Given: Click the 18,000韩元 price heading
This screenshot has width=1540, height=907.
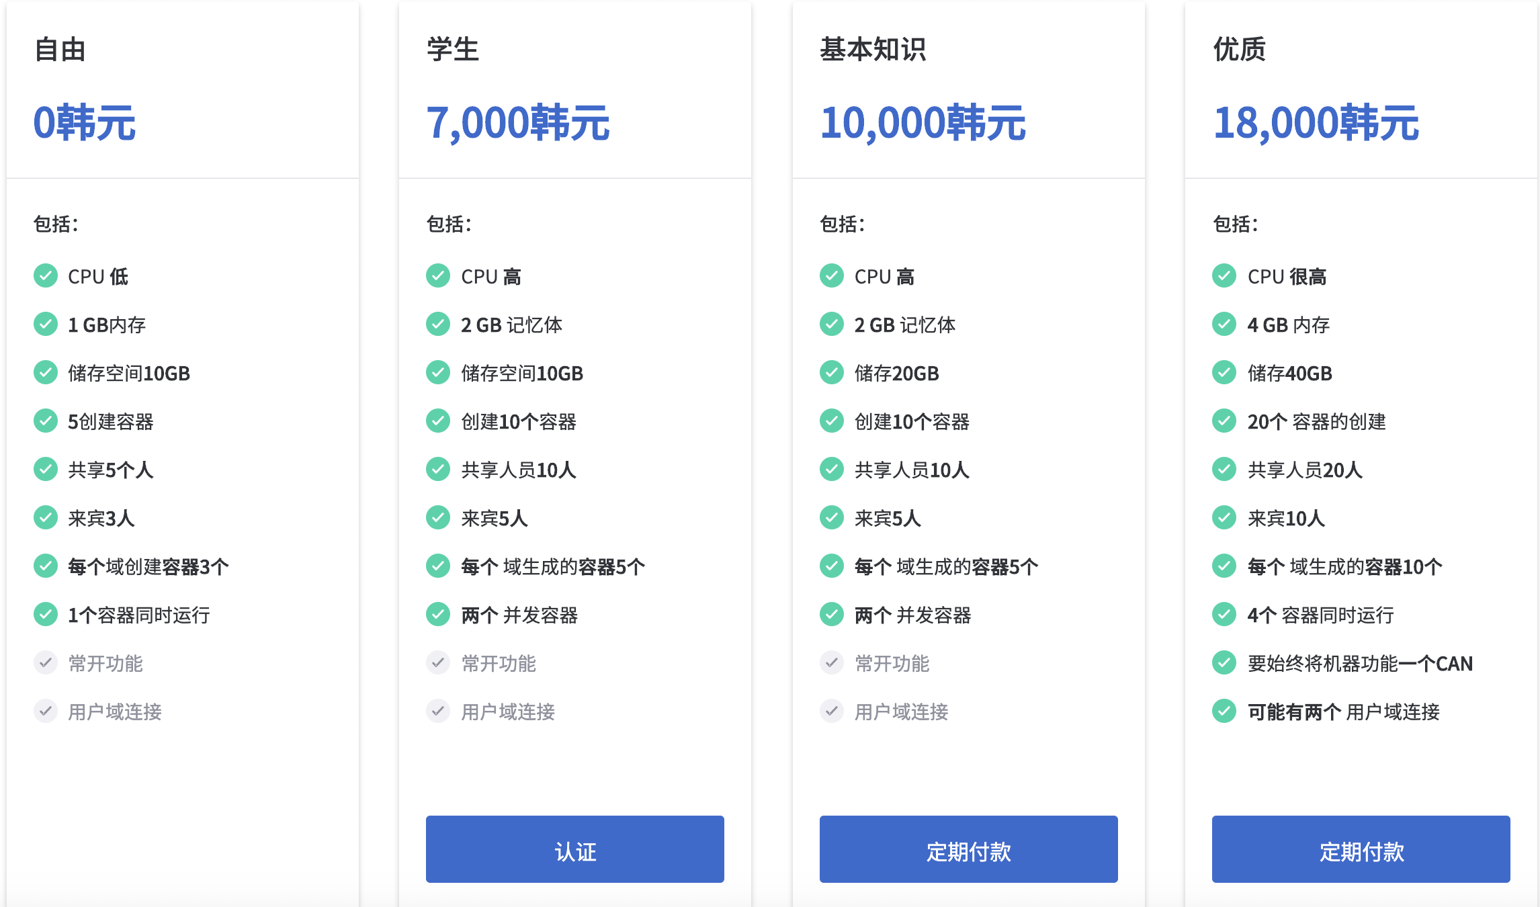Looking at the screenshot, I should coord(1316,124).
